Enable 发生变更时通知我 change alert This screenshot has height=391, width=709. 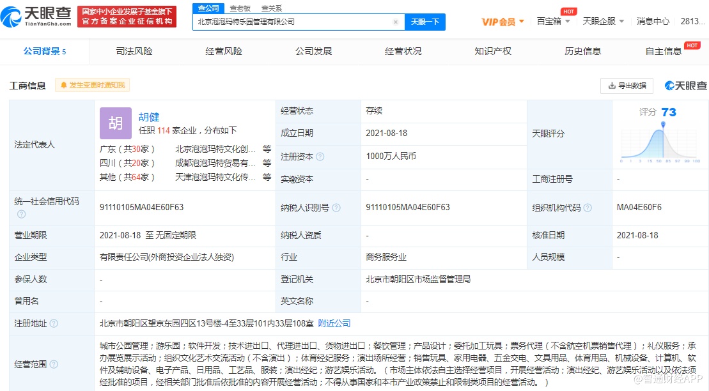[x=93, y=85]
